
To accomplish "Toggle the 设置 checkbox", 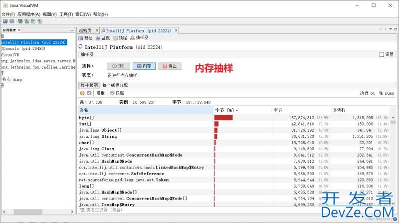I will (x=382, y=54).
